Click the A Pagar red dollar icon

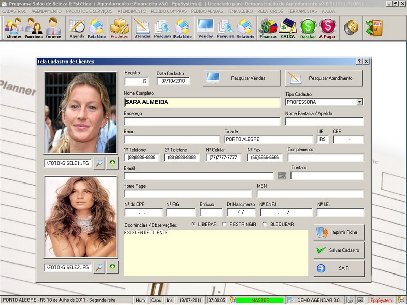(x=328, y=27)
